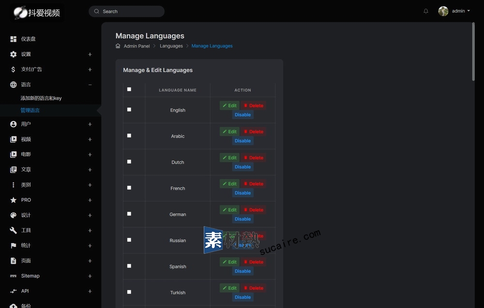The height and width of the screenshot is (308, 484).
Task: Check the French row checkbox
Action: click(129, 188)
